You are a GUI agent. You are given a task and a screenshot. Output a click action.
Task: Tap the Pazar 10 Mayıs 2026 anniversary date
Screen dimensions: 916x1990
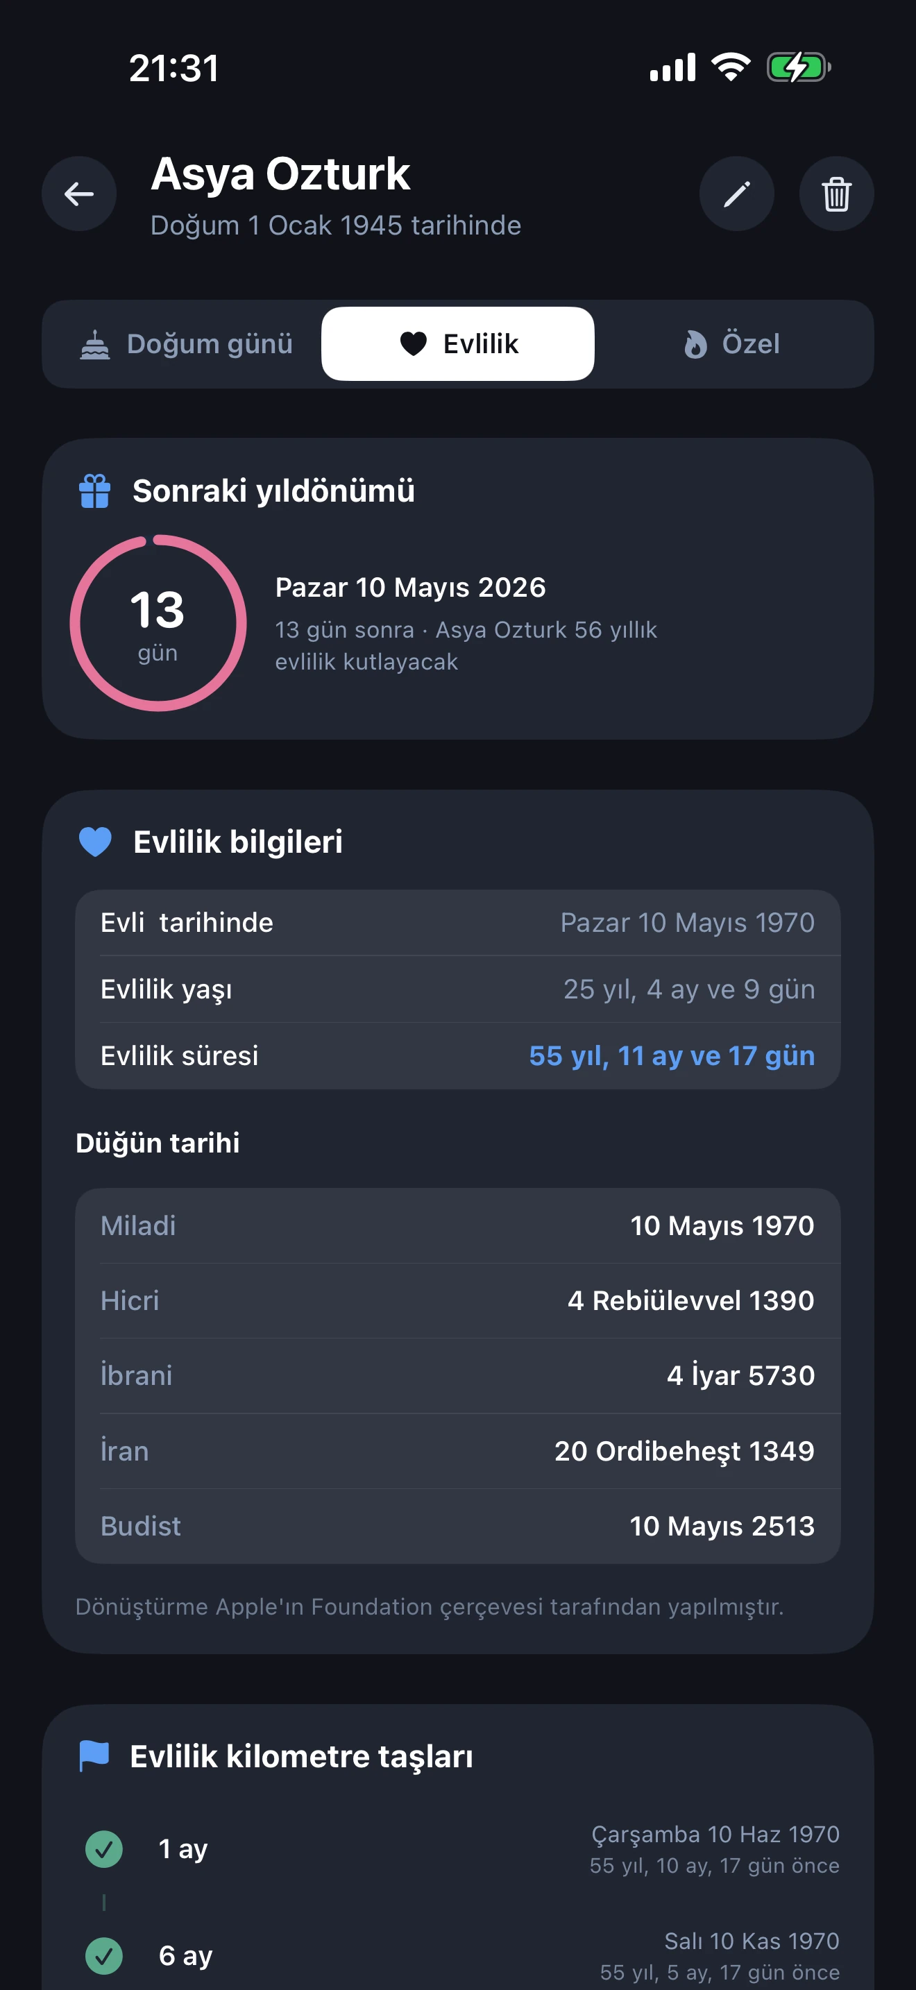click(410, 588)
